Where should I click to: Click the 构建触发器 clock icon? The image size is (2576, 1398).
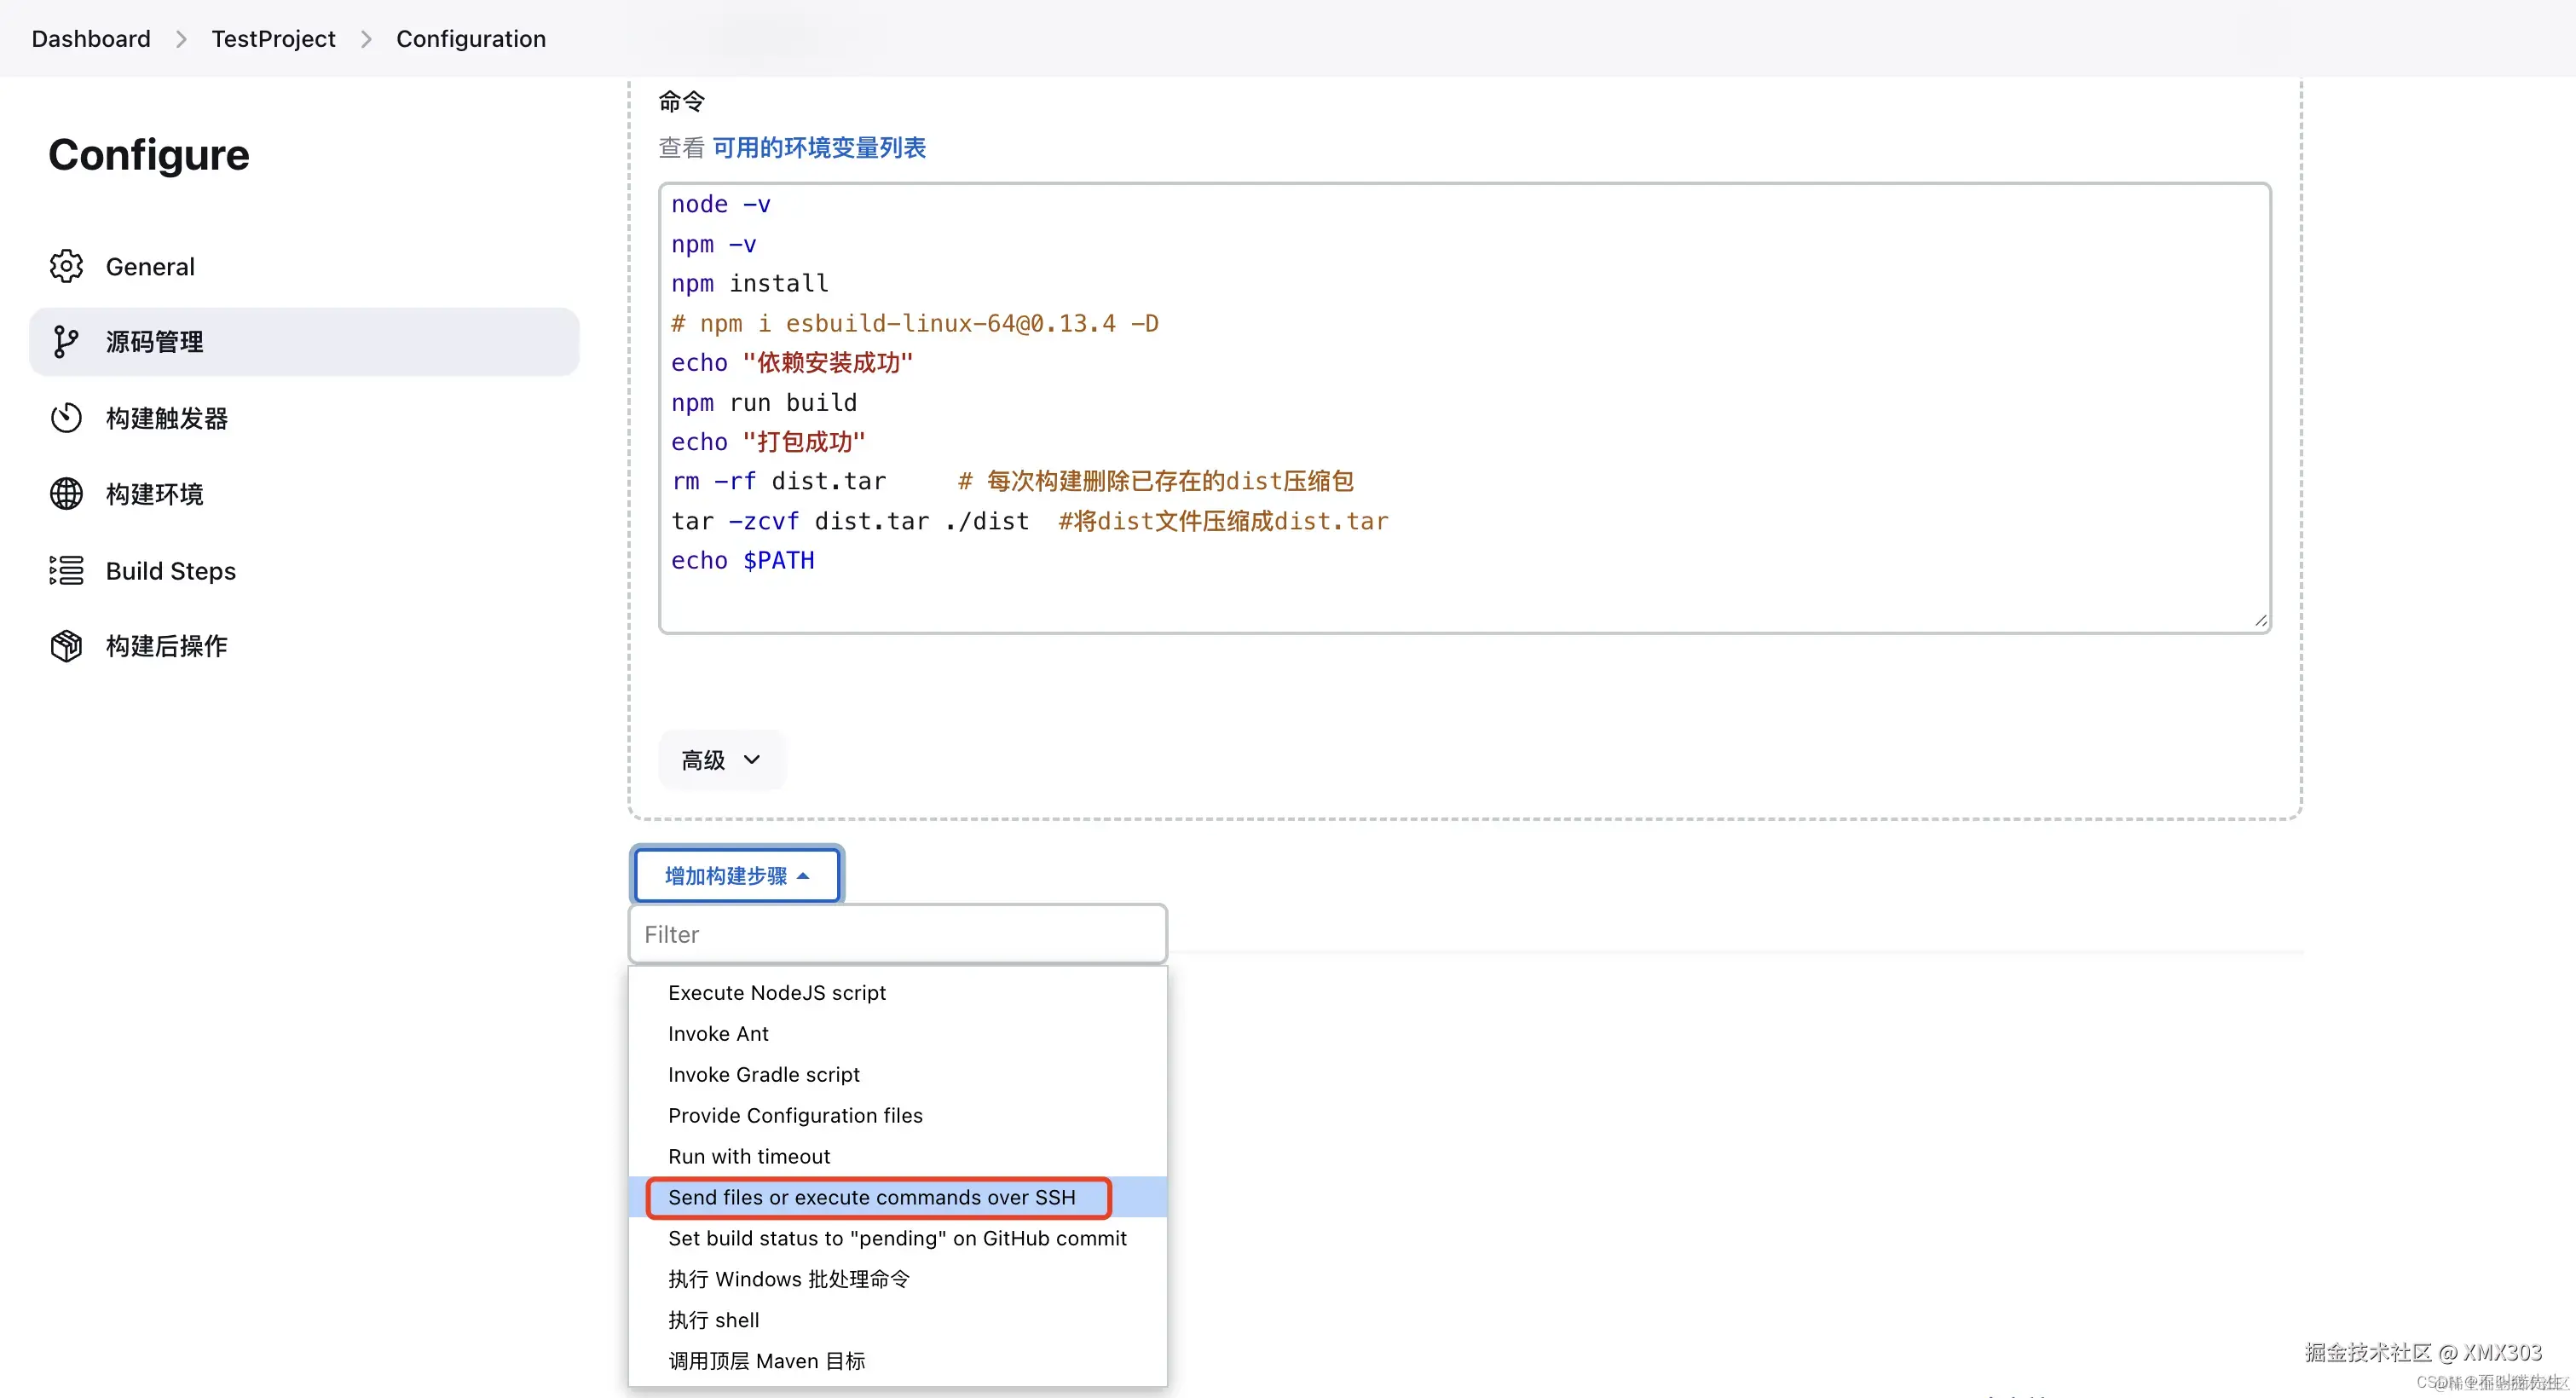click(66, 418)
